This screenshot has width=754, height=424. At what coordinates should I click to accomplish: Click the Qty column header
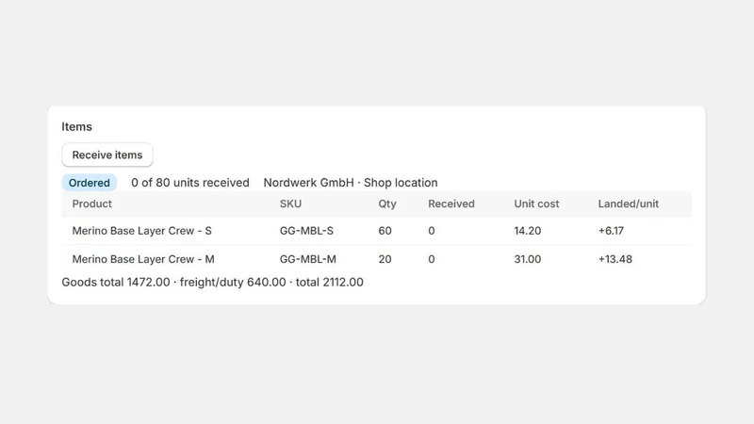[387, 204]
